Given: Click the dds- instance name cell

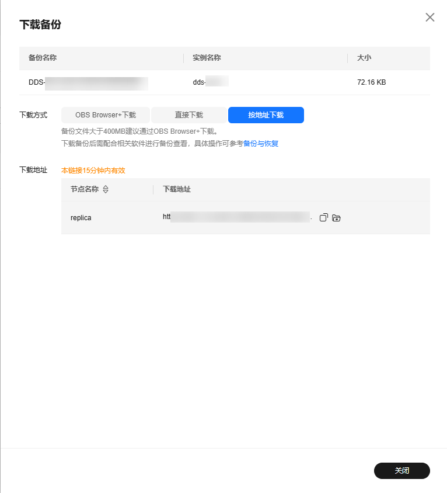Looking at the screenshot, I should (x=210, y=82).
